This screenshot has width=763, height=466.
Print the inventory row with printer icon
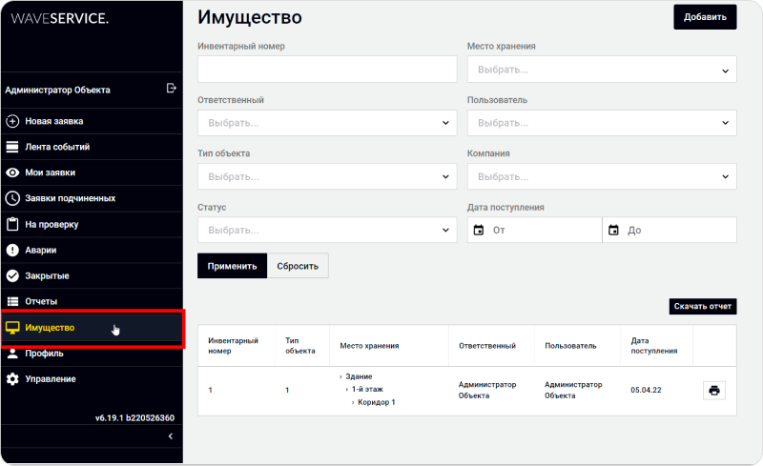pyautogui.click(x=713, y=390)
